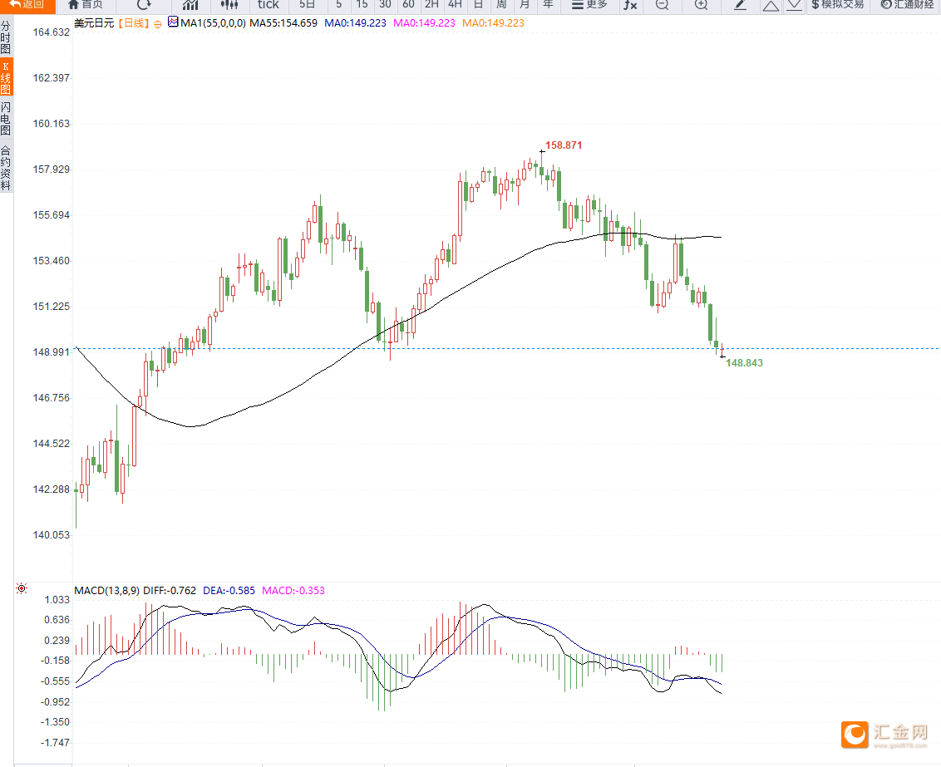Zoom in with the plus magnifier
Viewport: 941px width, 767px height.
701,5
